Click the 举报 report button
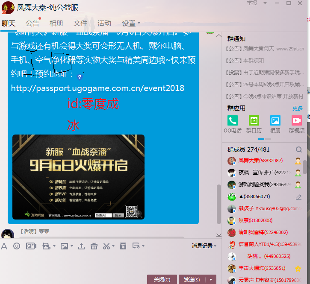The width and height of the screenshot is (310, 284). pyautogui.click(x=252, y=3)
